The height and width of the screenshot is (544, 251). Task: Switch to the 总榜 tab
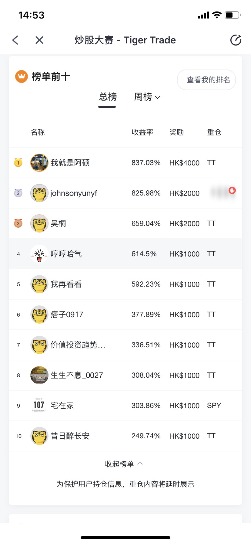108,97
